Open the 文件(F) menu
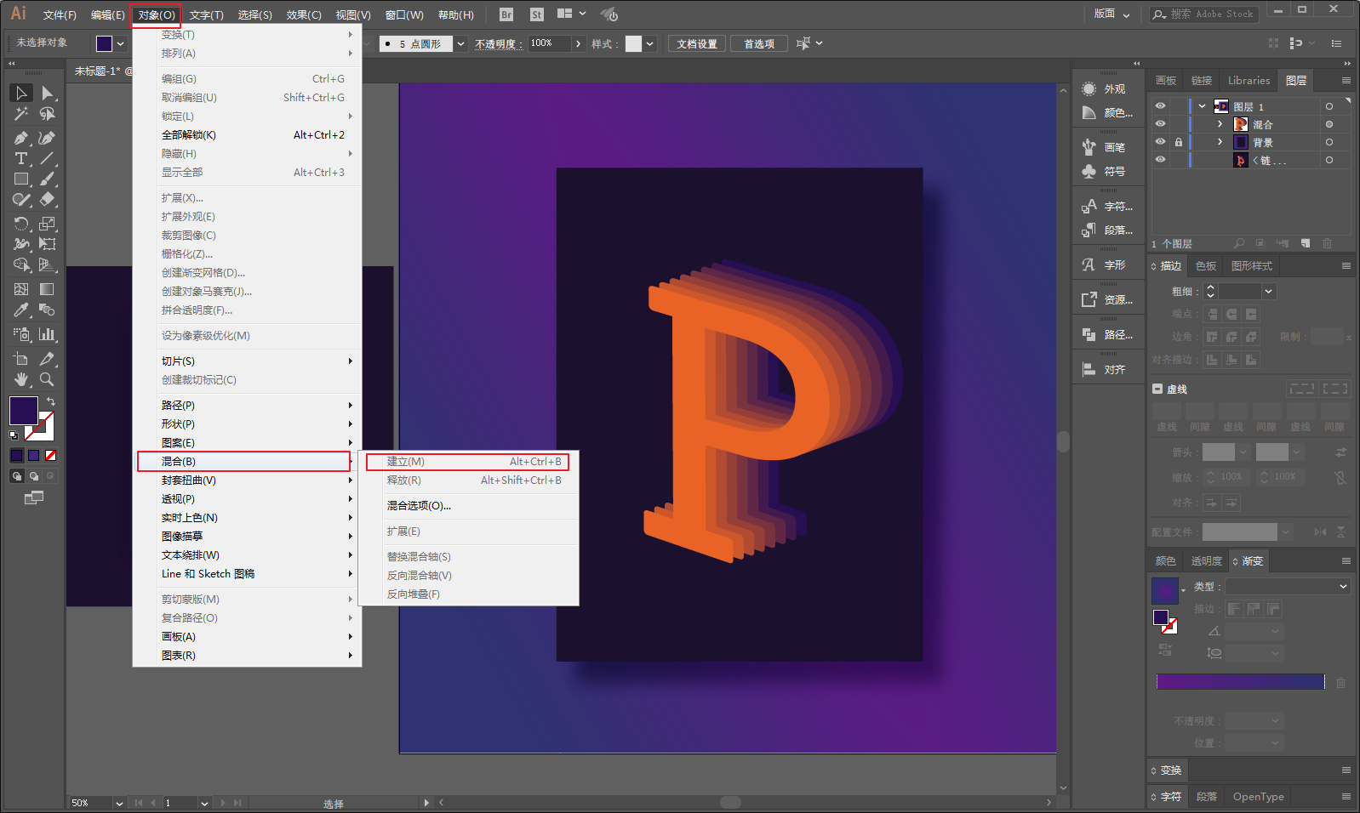 pos(60,15)
